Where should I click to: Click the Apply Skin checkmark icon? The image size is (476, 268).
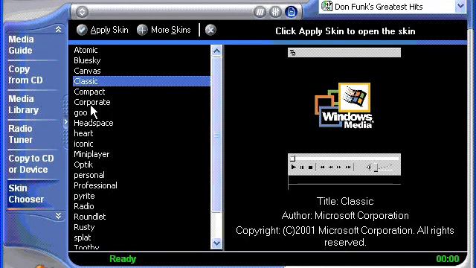(82, 30)
